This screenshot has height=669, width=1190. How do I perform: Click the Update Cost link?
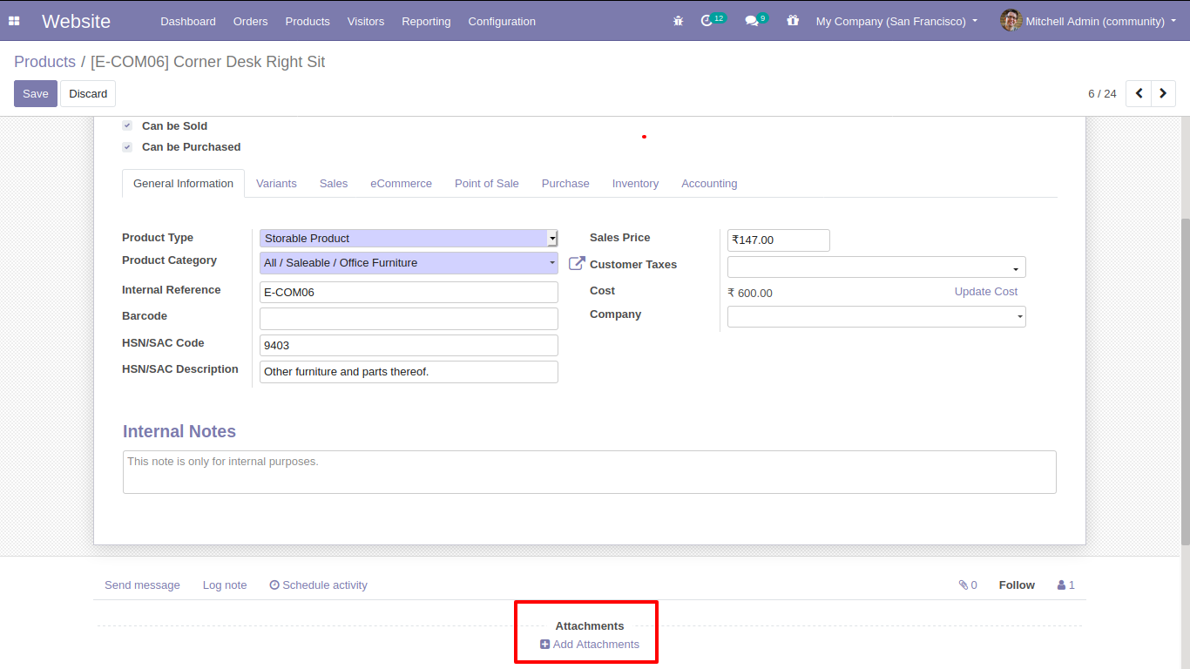click(x=985, y=292)
